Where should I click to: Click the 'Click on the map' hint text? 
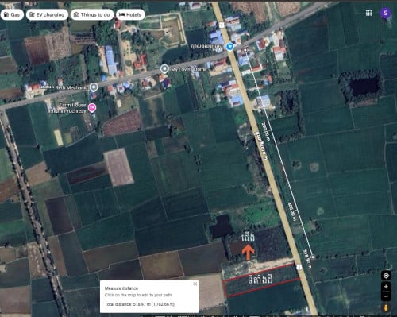pyautogui.click(x=138, y=295)
